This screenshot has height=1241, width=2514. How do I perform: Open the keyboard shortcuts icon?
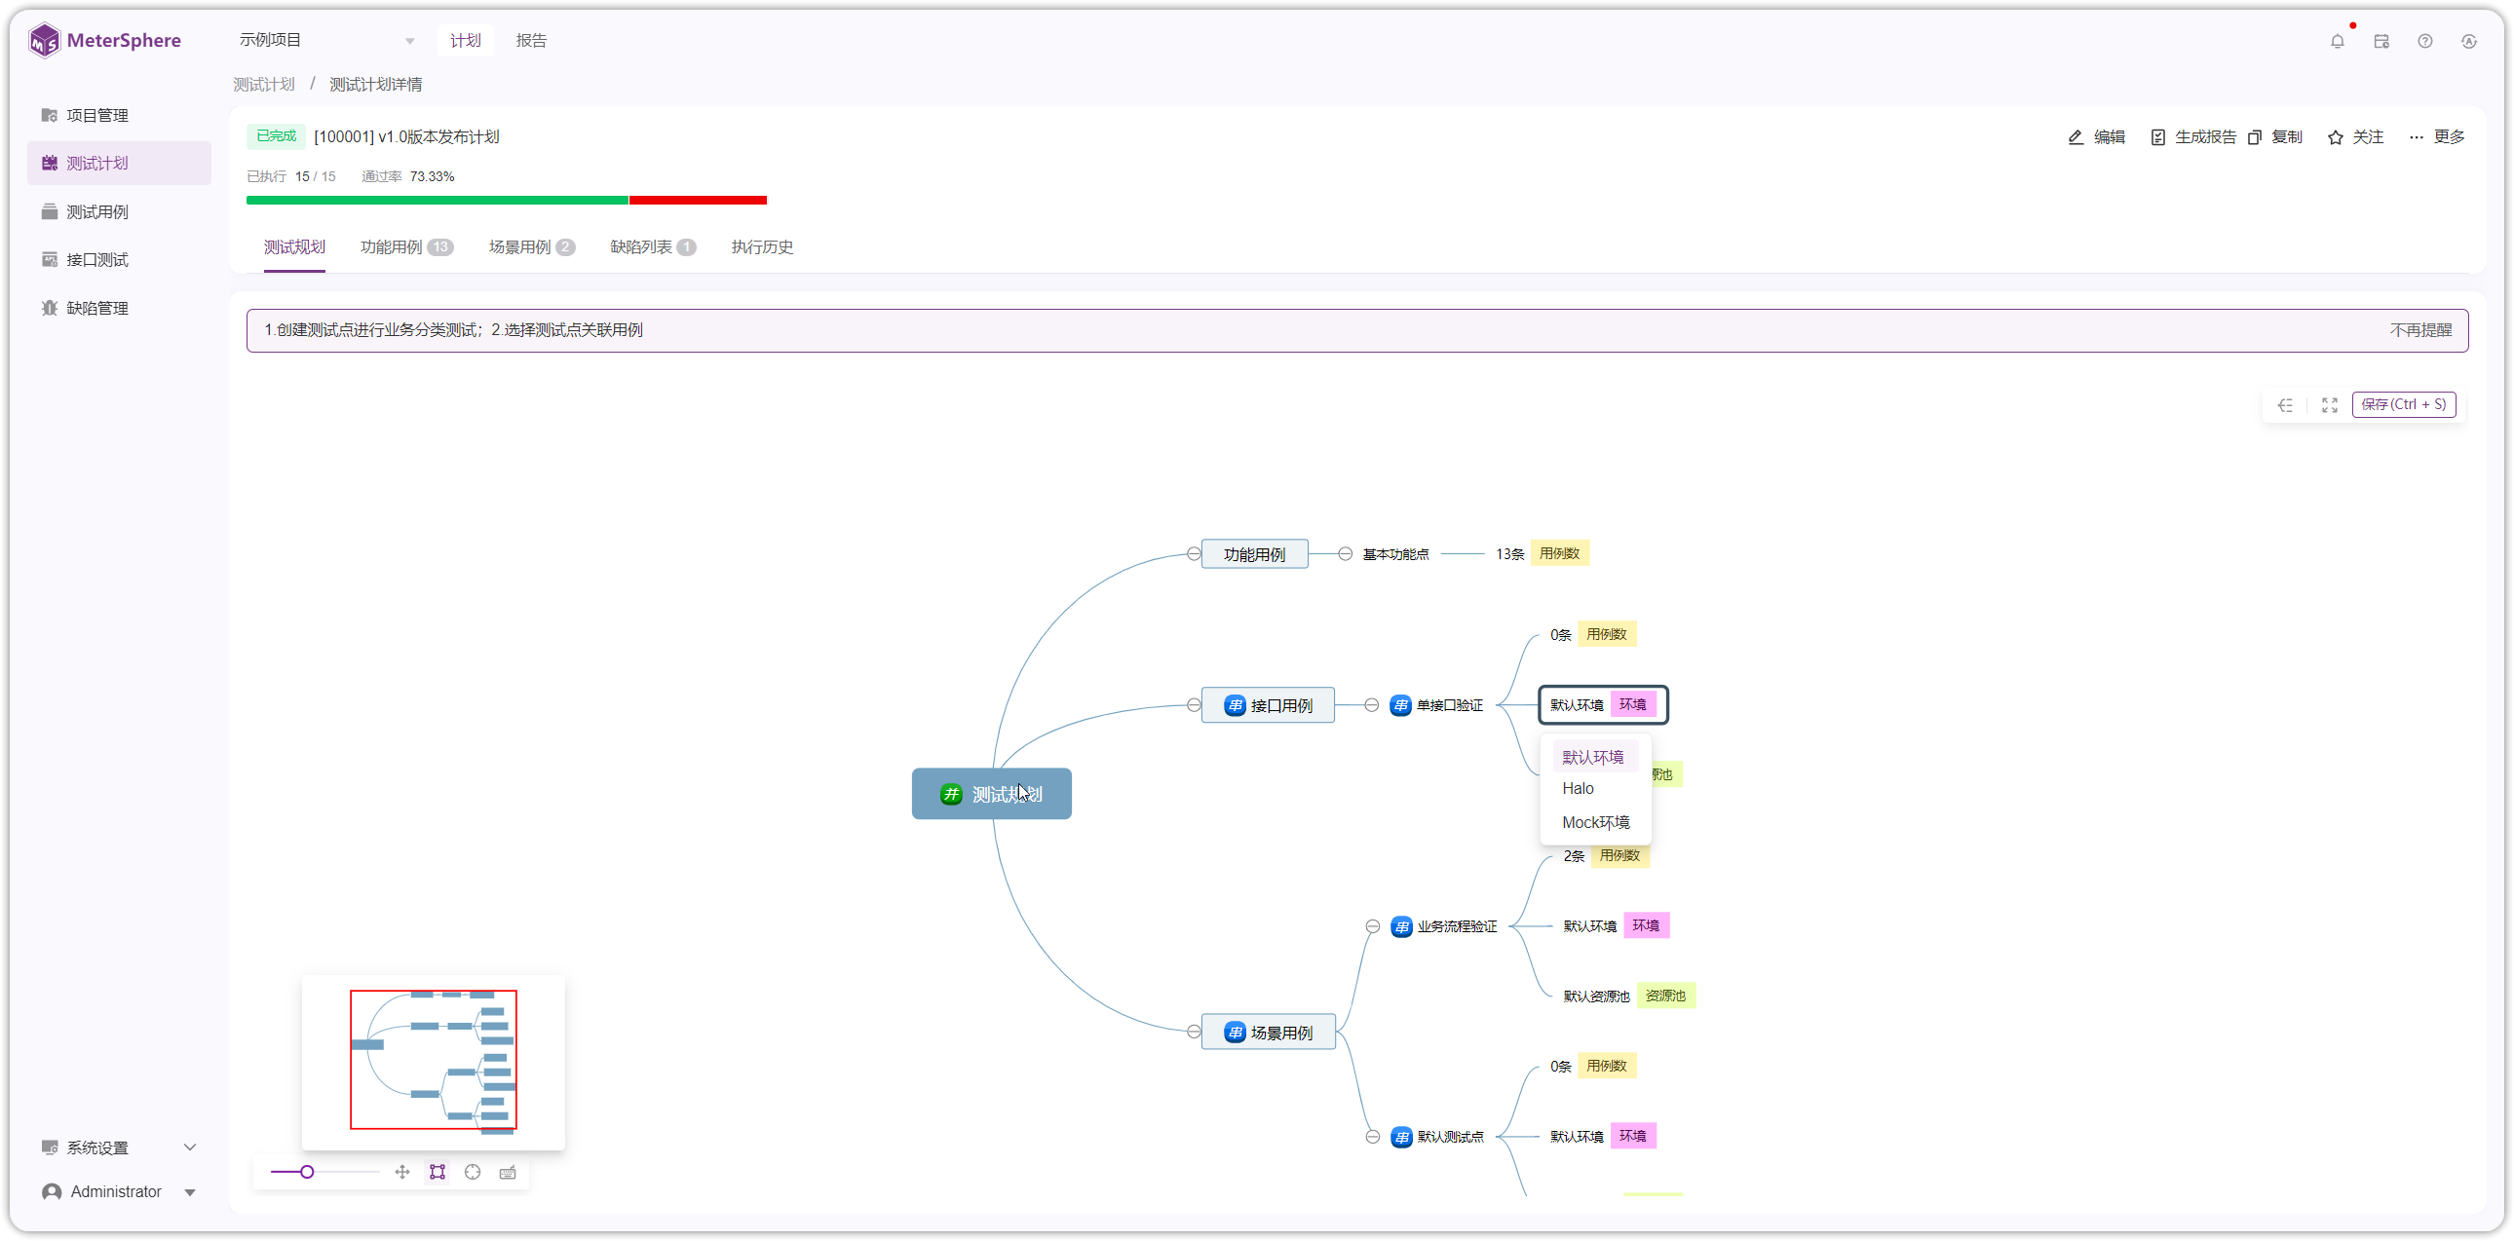pos(508,1172)
